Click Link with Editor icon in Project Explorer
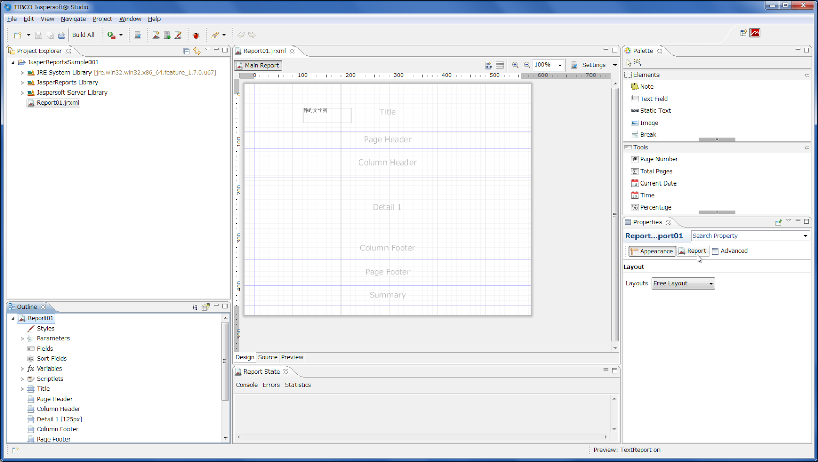 [197, 51]
